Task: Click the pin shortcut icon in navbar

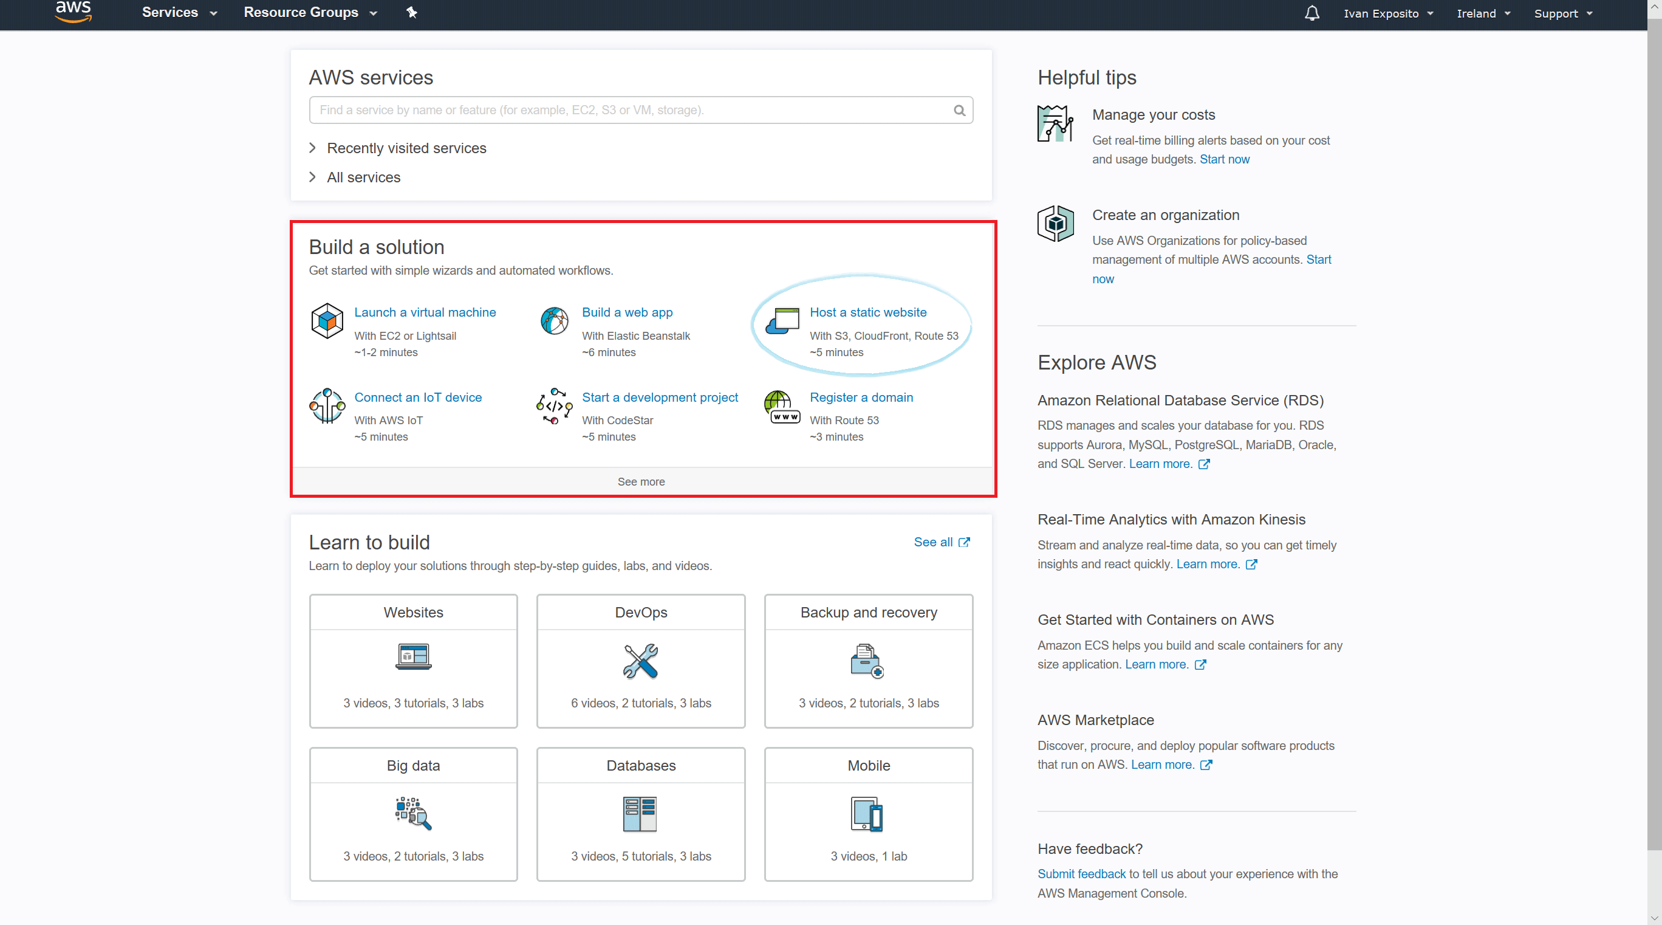Action: coord(412,12)
